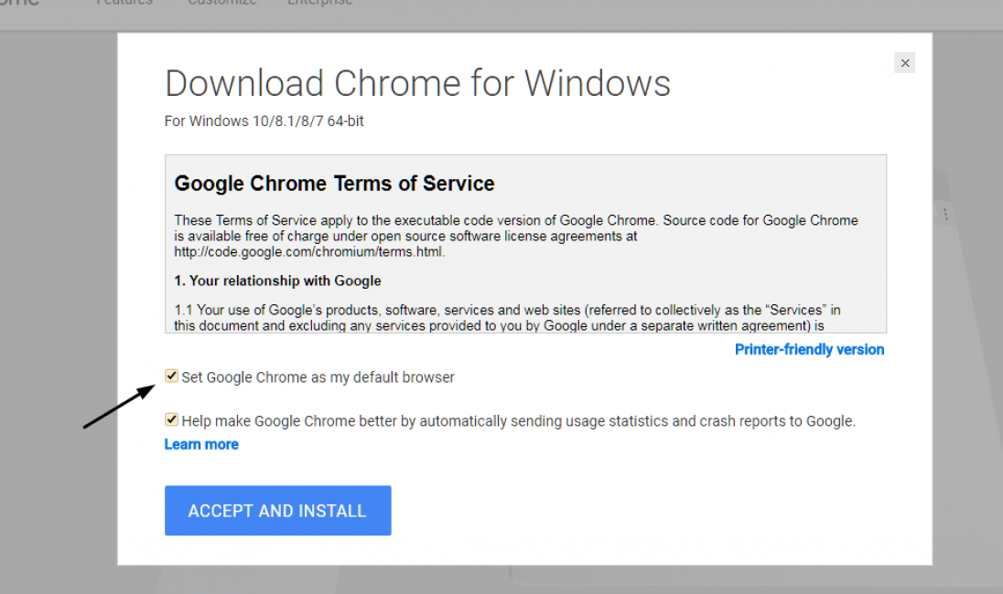The height and width of the screenshot is (594, 1003).
Task: Select Enterprise in the top navigation
Action: click(x=319, y=3)
